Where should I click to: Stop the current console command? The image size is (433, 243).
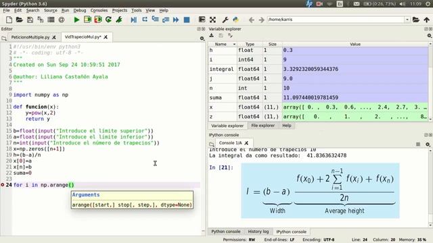(x=418, y=144)
